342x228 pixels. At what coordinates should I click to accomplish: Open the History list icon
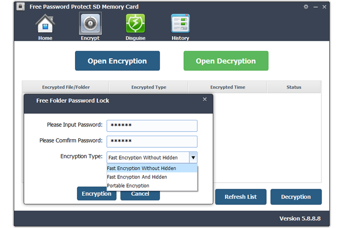pyautogui.click(x=180, y=23)
